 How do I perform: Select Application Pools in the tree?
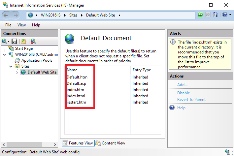[x=37, y=60]
